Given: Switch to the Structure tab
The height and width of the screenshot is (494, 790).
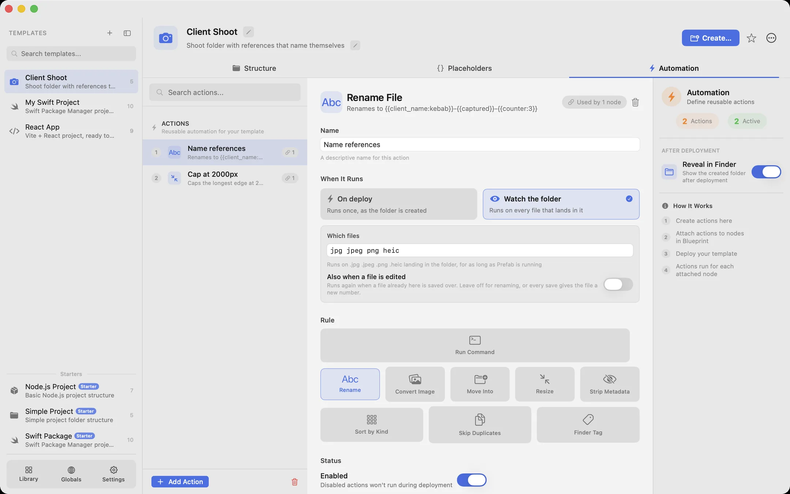Looking at the screenshot, I should click(x=255, y=68).
